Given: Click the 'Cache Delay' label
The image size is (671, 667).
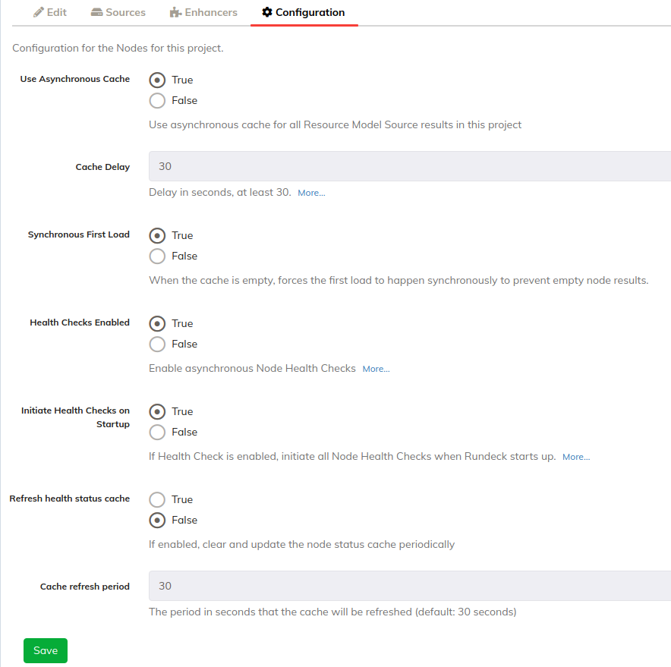Looking at the screenshot, I should (102, 167).
